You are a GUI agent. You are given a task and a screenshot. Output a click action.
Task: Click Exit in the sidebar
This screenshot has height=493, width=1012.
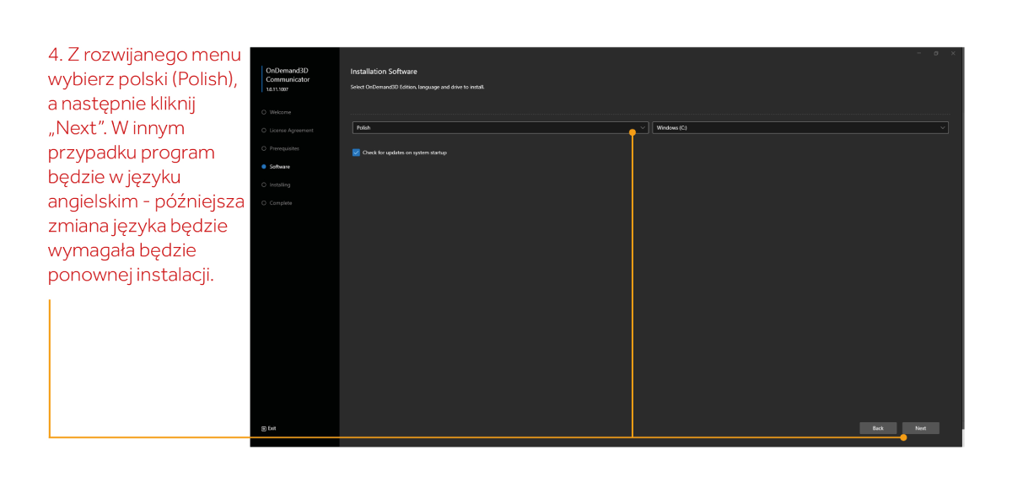[x=269, y=428]
